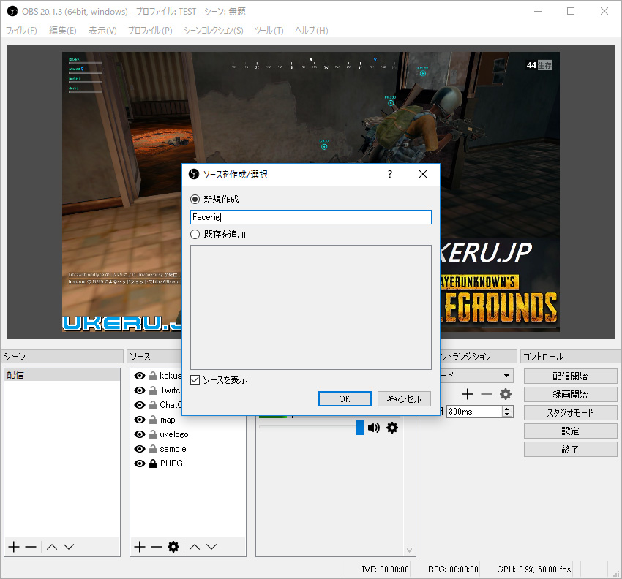Image resolution: width=622 pixels, height=579 pixels.
Task: Mute audio with the speaker icon
Action: tap(374, 428)
